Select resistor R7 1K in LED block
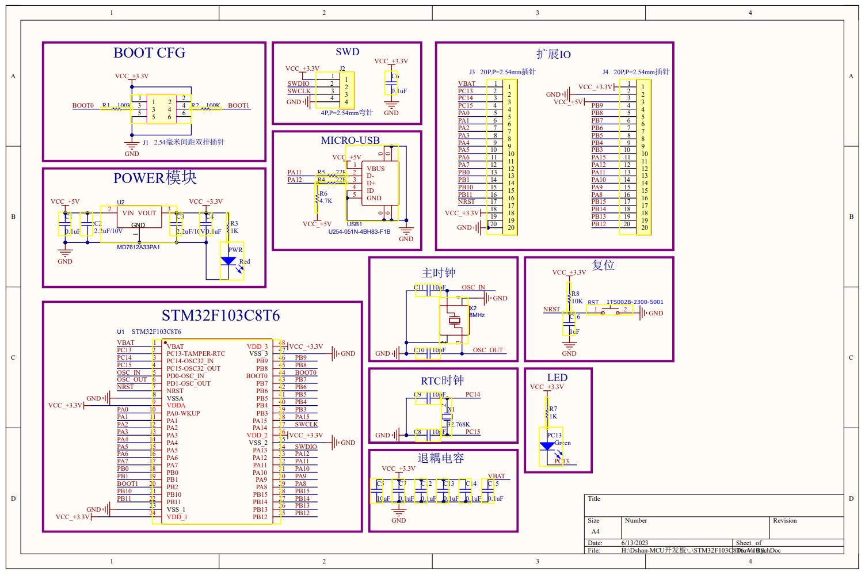 tap(547, 413)
